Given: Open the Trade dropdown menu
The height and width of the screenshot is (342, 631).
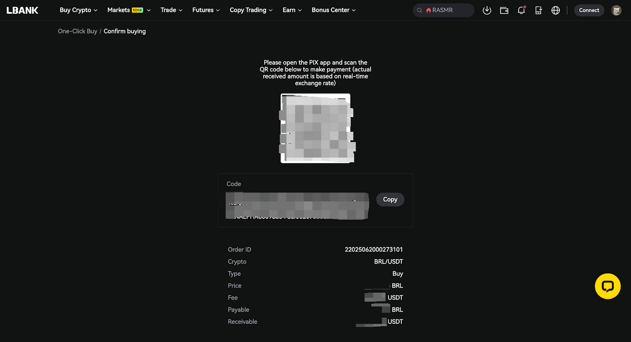Looking at the screenshot, I should (172, 10).
